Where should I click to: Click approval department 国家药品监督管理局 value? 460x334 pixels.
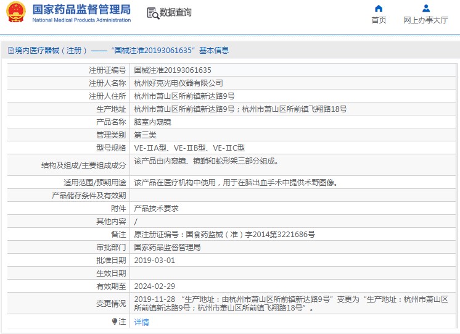coord(167,248)
